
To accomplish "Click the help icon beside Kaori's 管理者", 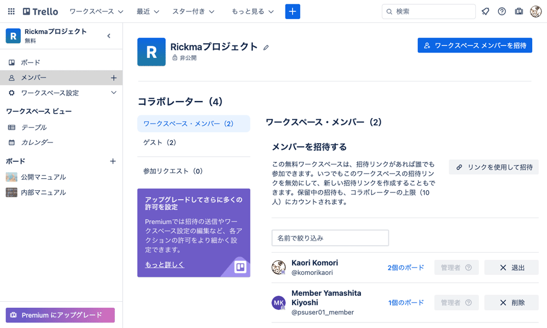I will tap(469, 267).
